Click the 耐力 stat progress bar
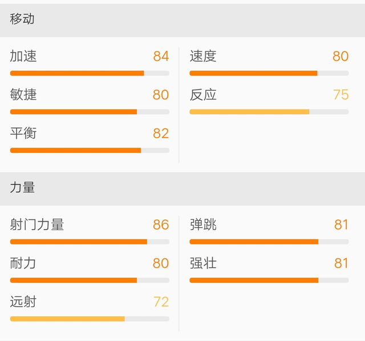 [90, 280]
